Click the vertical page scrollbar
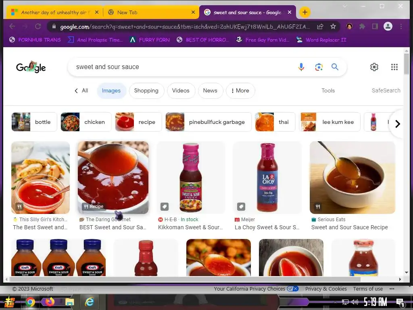413x310 pixels. click(x=407, y=65)
